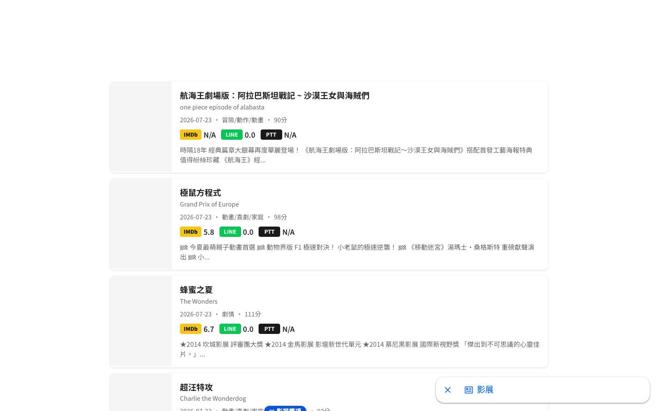The image size is (658, 411).
Task: Click description starting '★2014 坎城影展'
Action: [360, 349]
